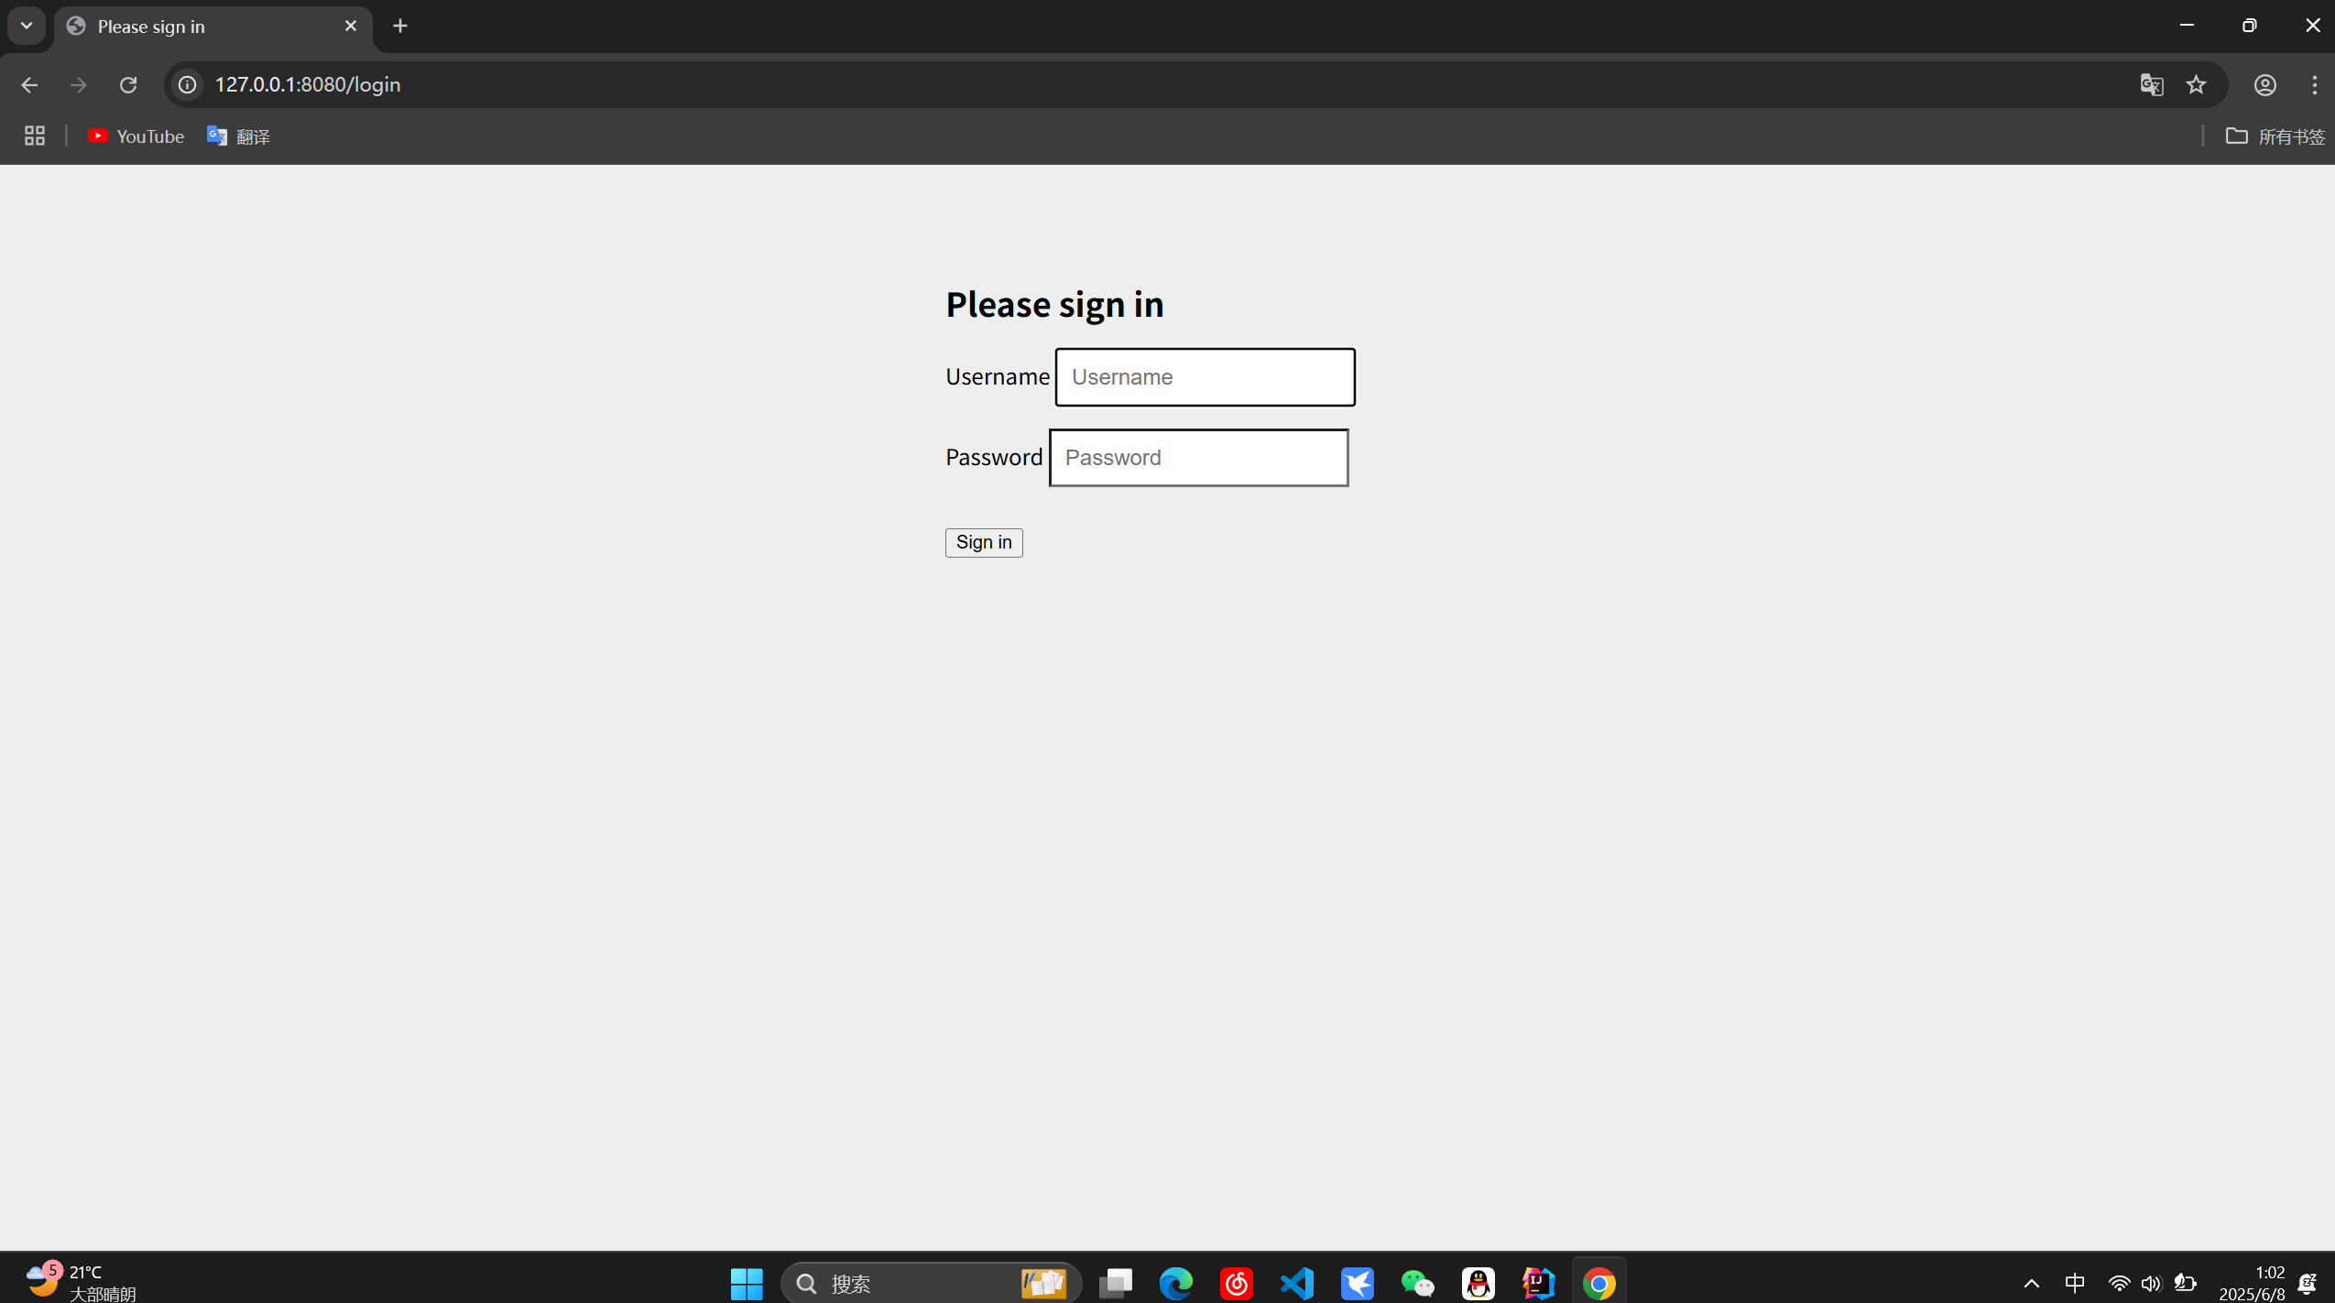
Task: Expand the tab search dropdown arrow
Action: tap(27, 26)
